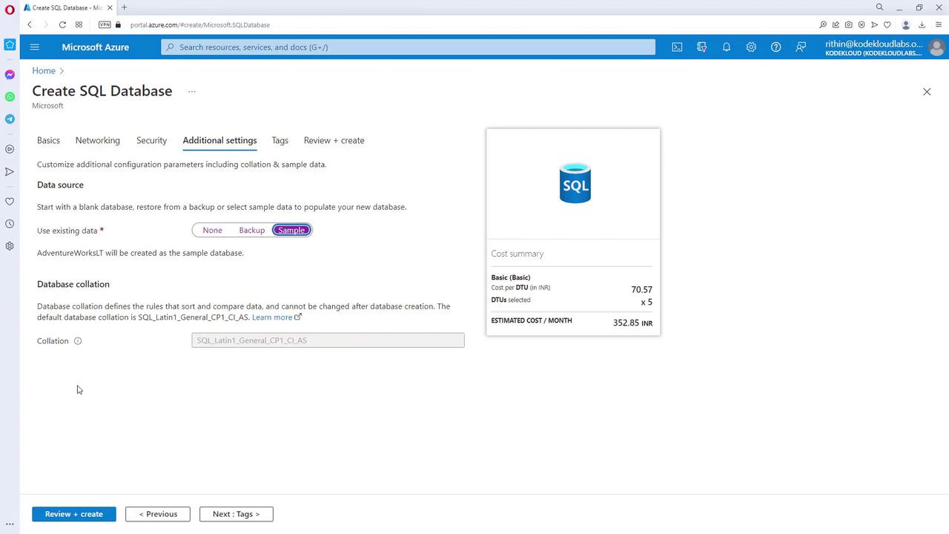Viewport: 949px width, 534px height.
Task: Select the Additional settings tab
Action: click(219, 140)
